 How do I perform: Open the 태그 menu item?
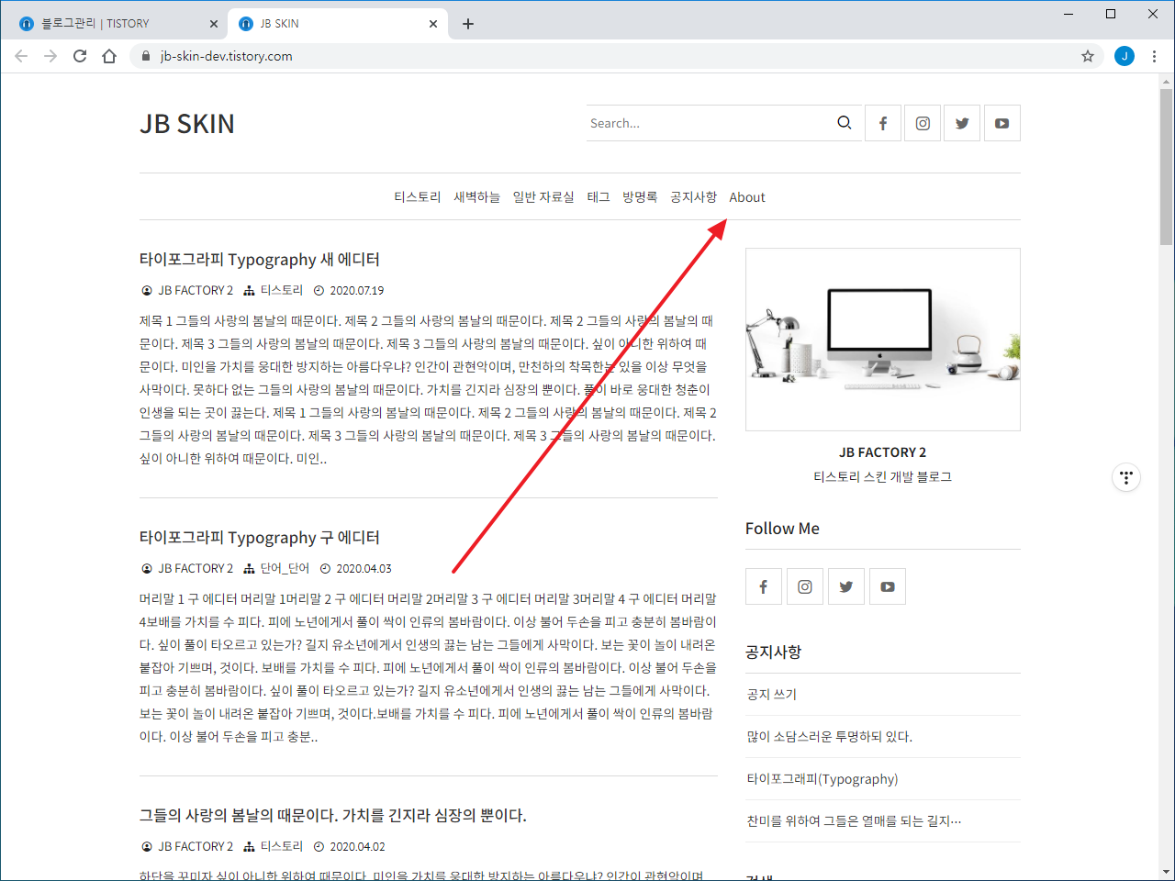[x=599, y=197]
